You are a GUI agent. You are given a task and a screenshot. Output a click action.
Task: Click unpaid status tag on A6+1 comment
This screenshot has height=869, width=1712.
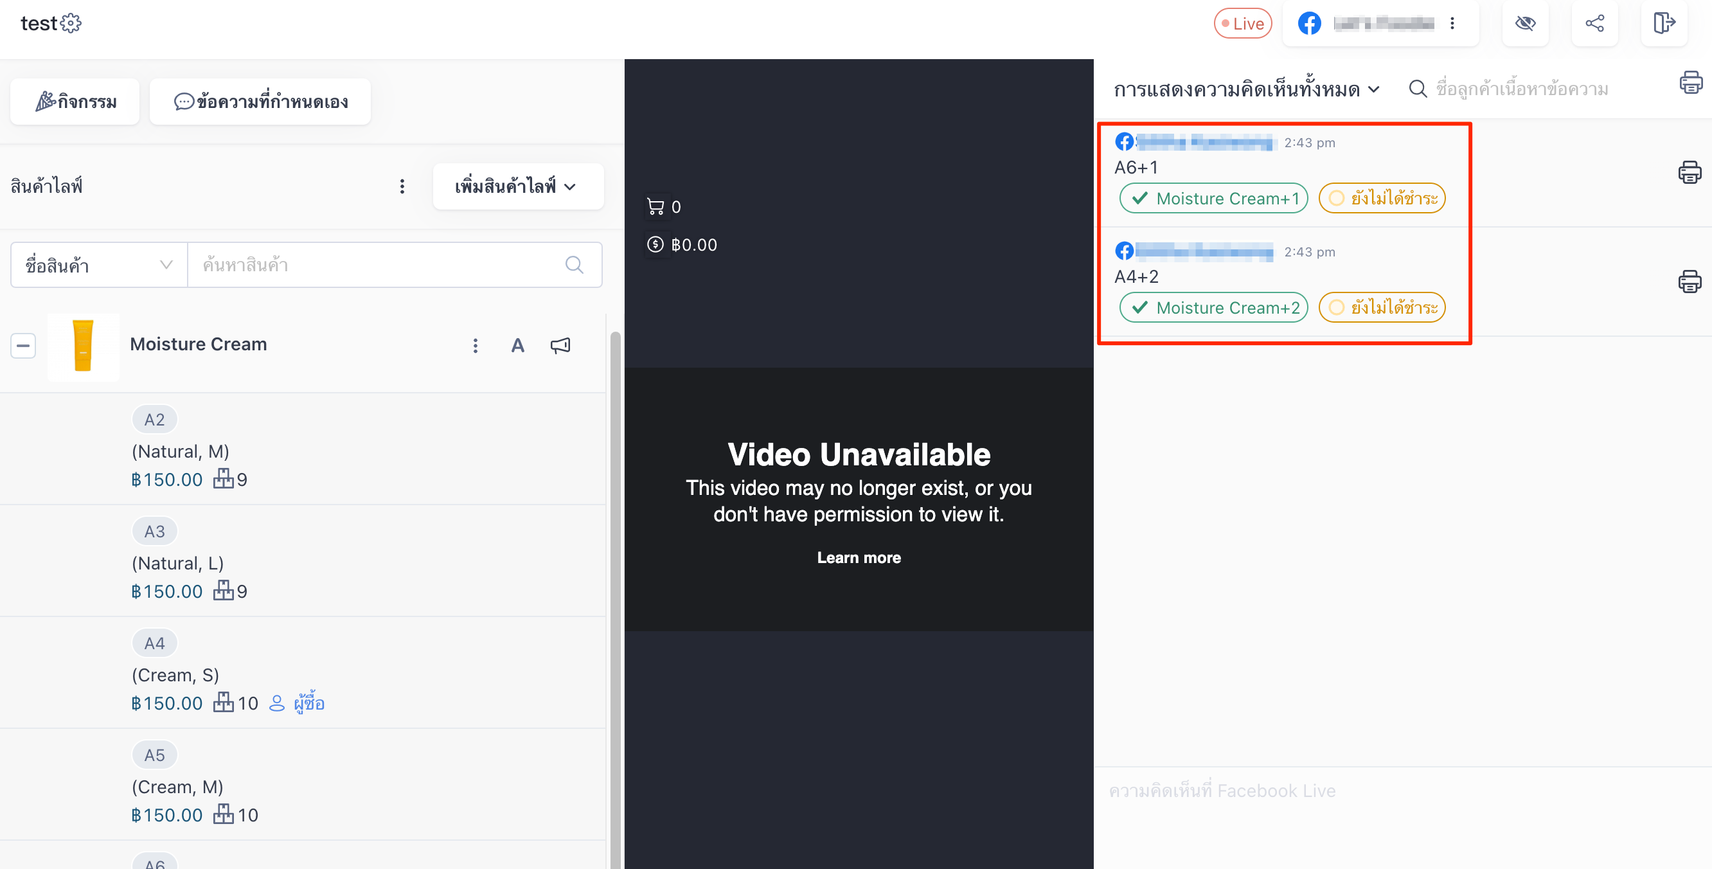[1382, 198]
